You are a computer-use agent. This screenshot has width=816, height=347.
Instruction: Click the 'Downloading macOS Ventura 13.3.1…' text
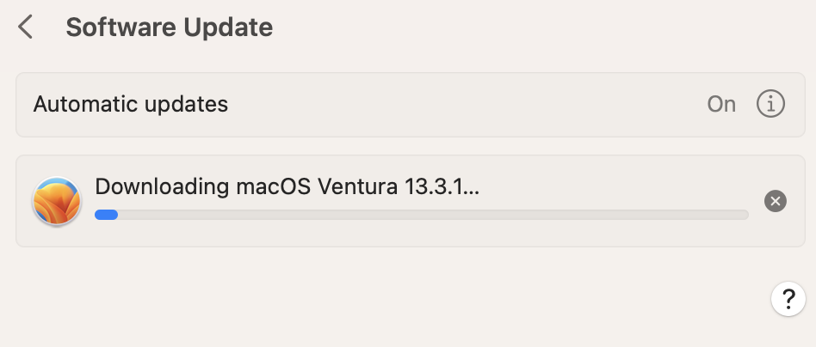[287, 186]
